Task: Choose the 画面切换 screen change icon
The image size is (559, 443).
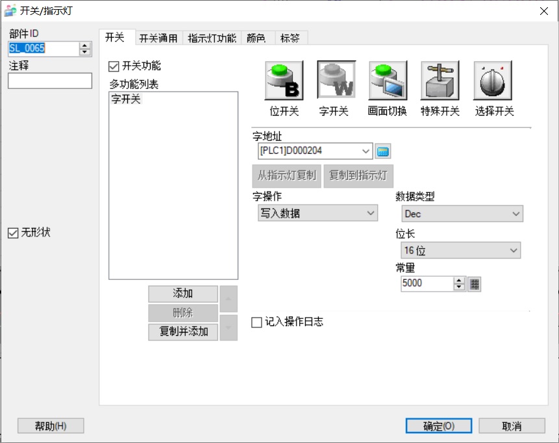Action: [388, 81]
